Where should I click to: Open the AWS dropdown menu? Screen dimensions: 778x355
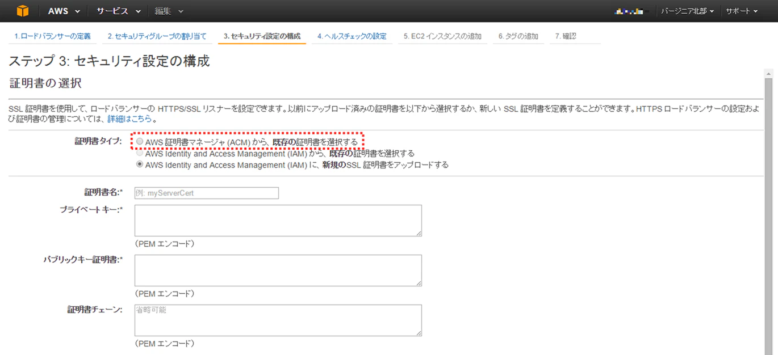[64, 11]
